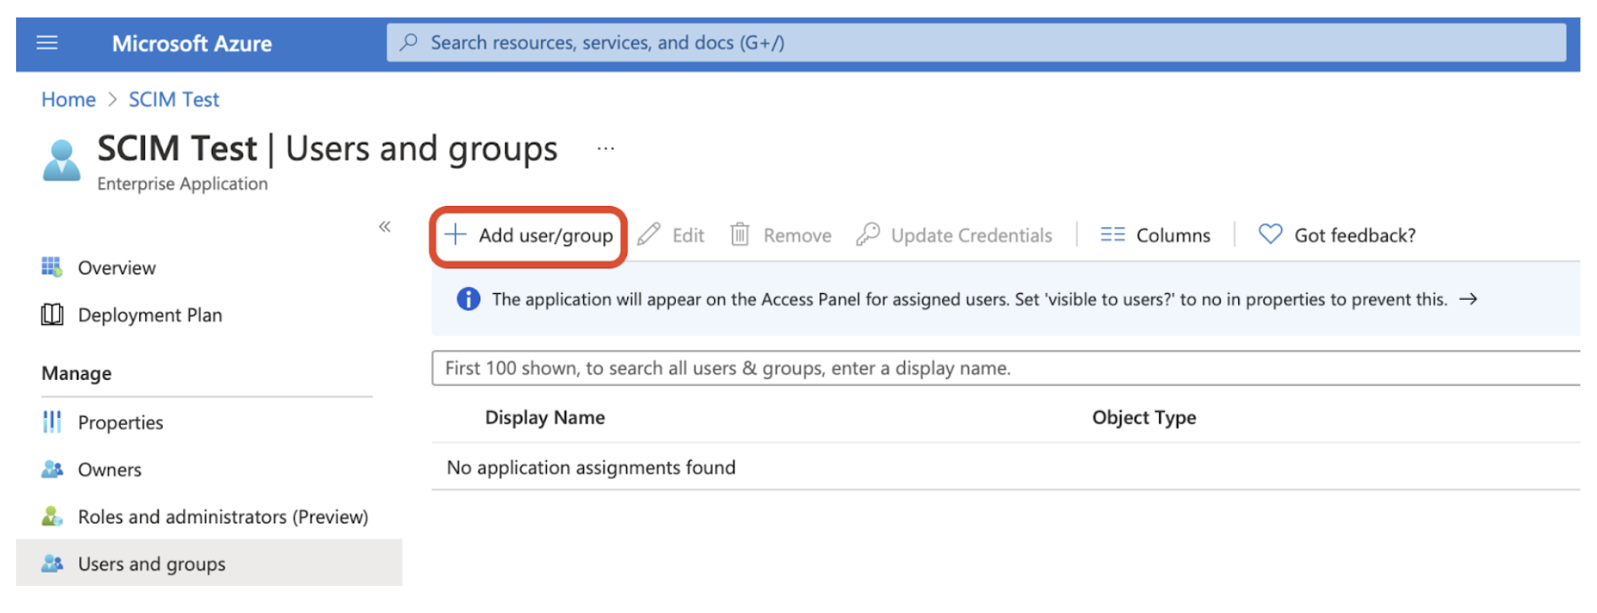Click 'No application assignments found' row
Viewport: 1597px width, 613px height.
click(1005, 467)
